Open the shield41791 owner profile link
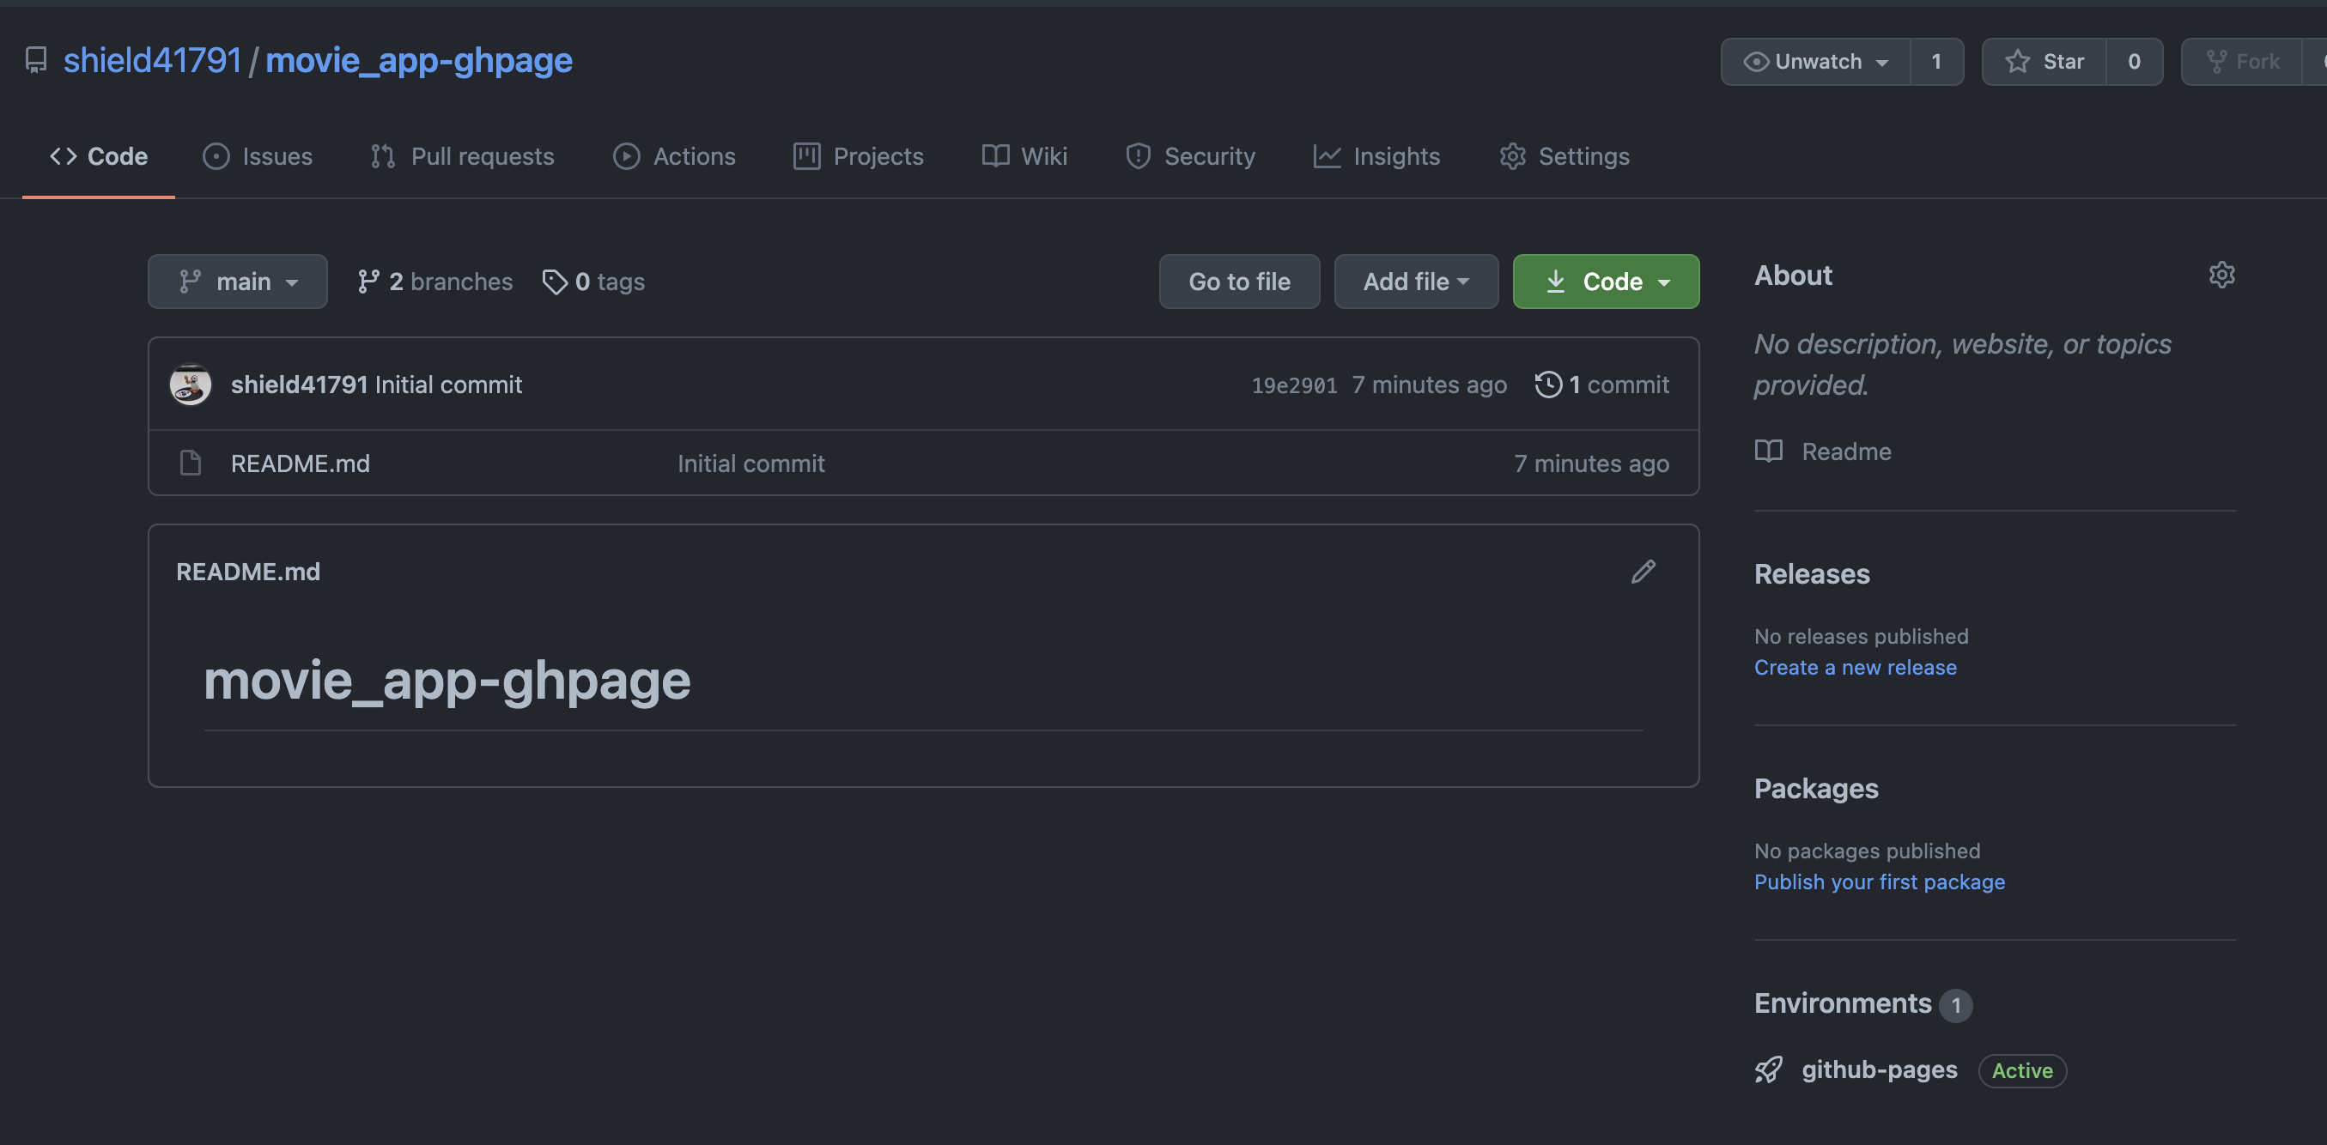This screenshot has height=1145, width=2327. click(152, 60)
